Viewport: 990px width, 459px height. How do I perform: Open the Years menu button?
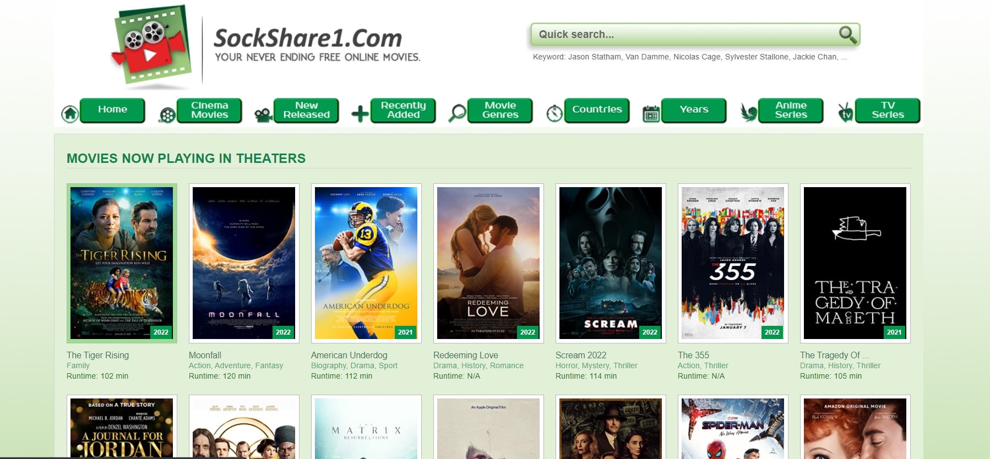[x=694, y=110]
